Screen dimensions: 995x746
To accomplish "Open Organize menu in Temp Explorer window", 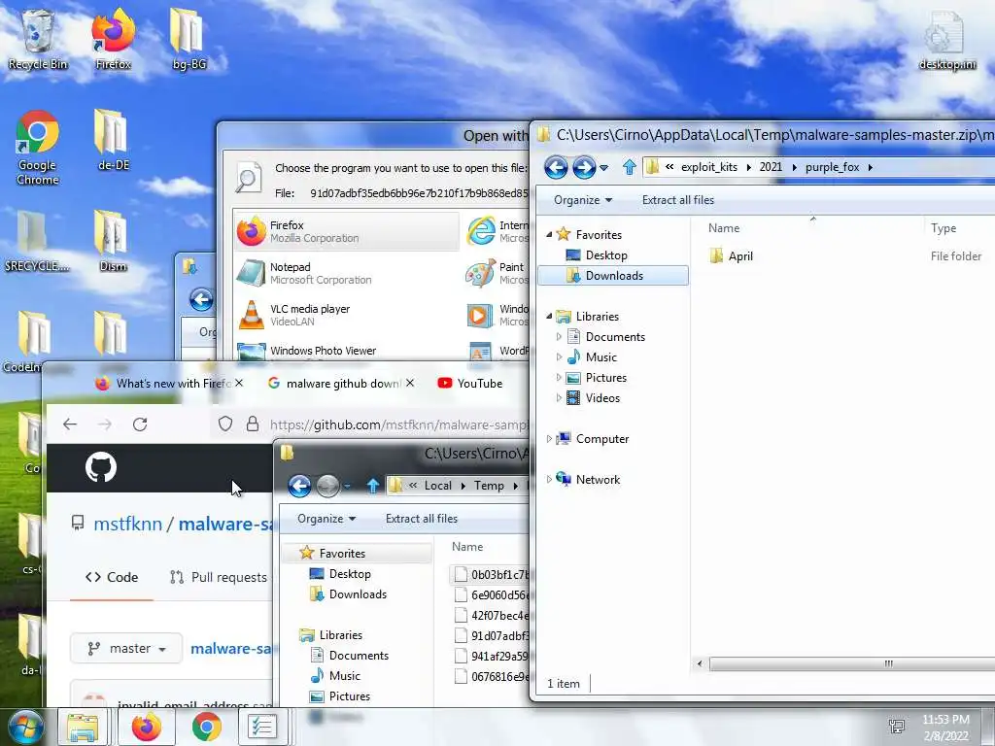I will pyautogui.click(x=326, y=519).
